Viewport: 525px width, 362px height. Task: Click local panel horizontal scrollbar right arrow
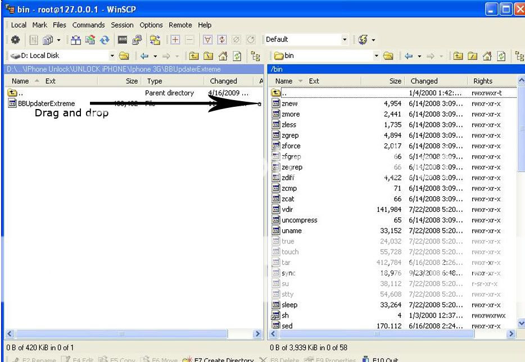tap(257, 334)
